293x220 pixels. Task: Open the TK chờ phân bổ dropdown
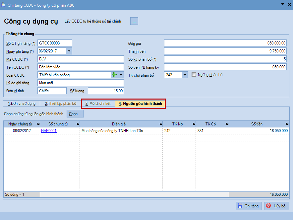185,75
